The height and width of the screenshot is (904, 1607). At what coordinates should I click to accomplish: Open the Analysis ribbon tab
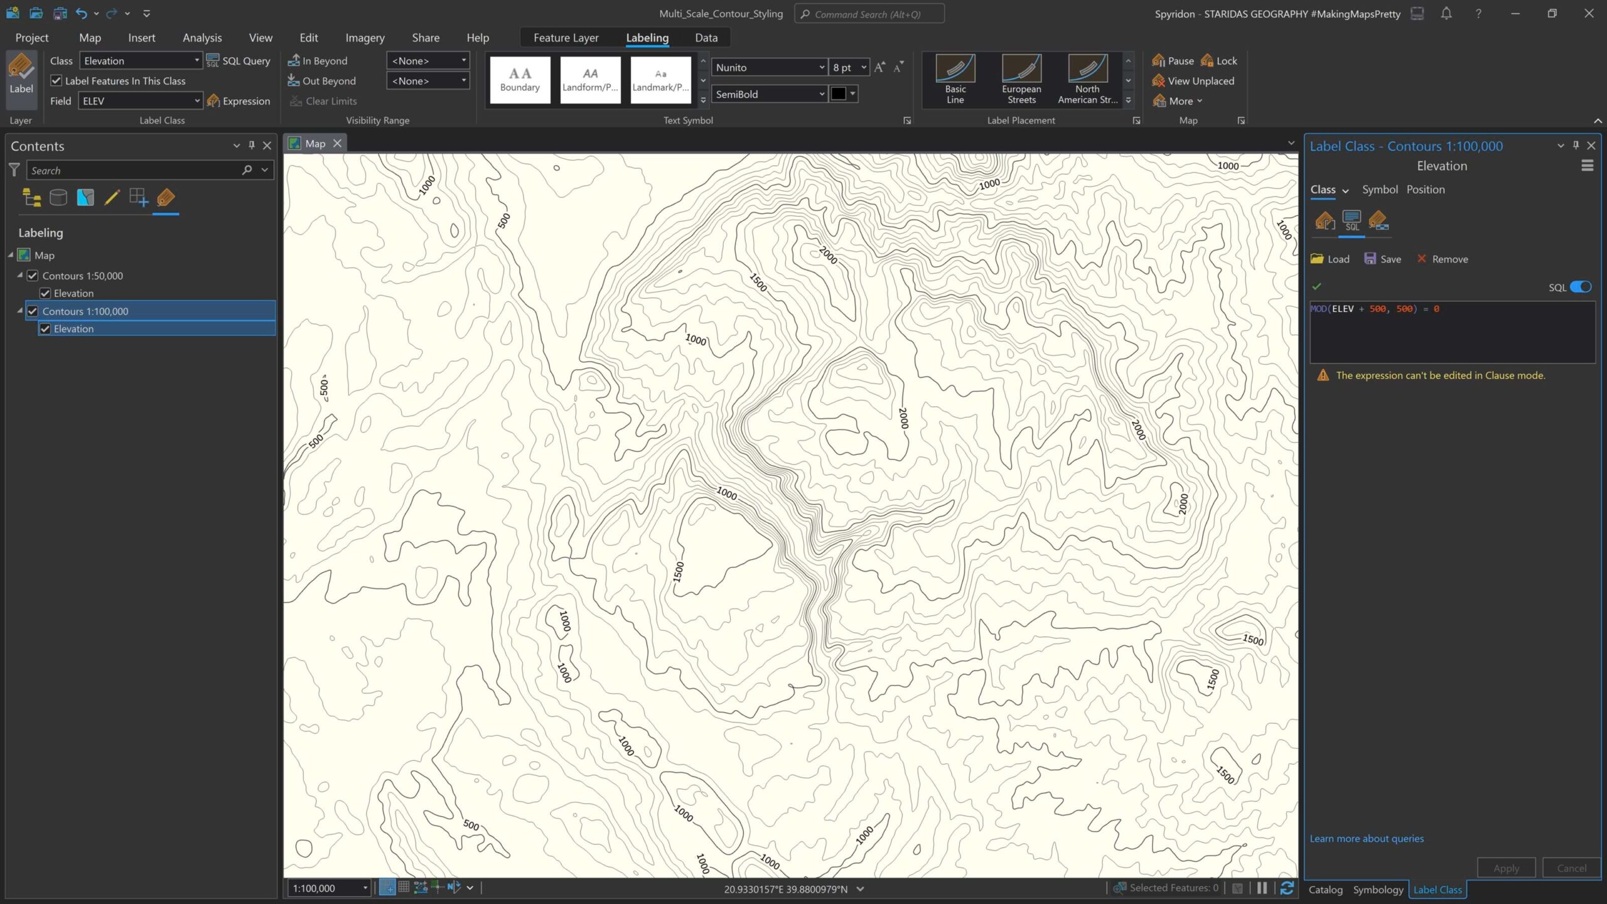(x=202, y=38)
